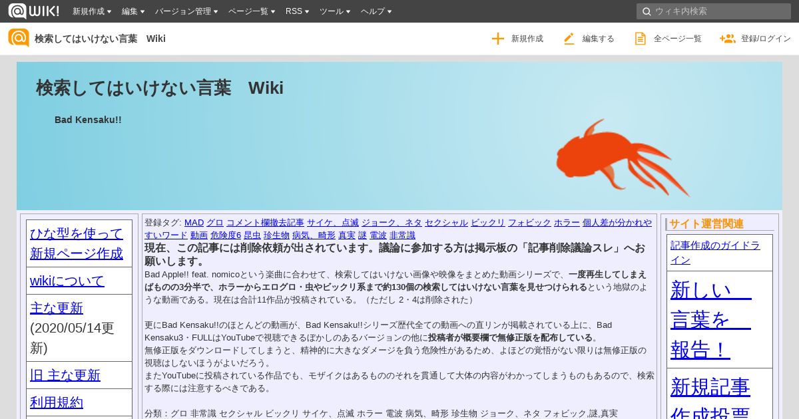
Task: Open the ヘルプ dropdown menu
Action: 376,11
